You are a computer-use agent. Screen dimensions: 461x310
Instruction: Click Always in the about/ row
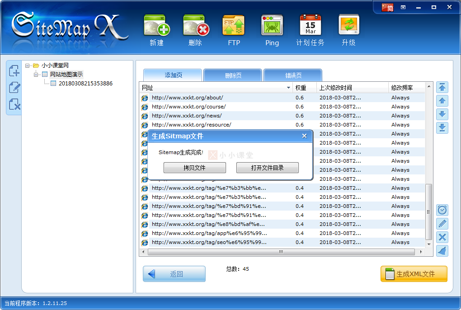pyautogui.click(x=400, y=98)
